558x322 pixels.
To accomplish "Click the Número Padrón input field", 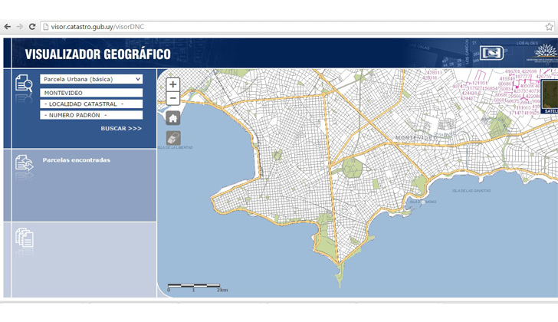I will click(x=91, y=115).
